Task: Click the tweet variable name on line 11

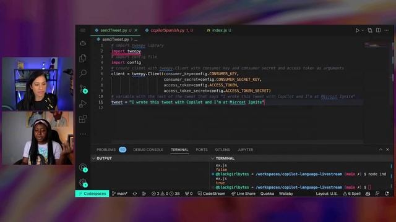Action: pos(117,102)
